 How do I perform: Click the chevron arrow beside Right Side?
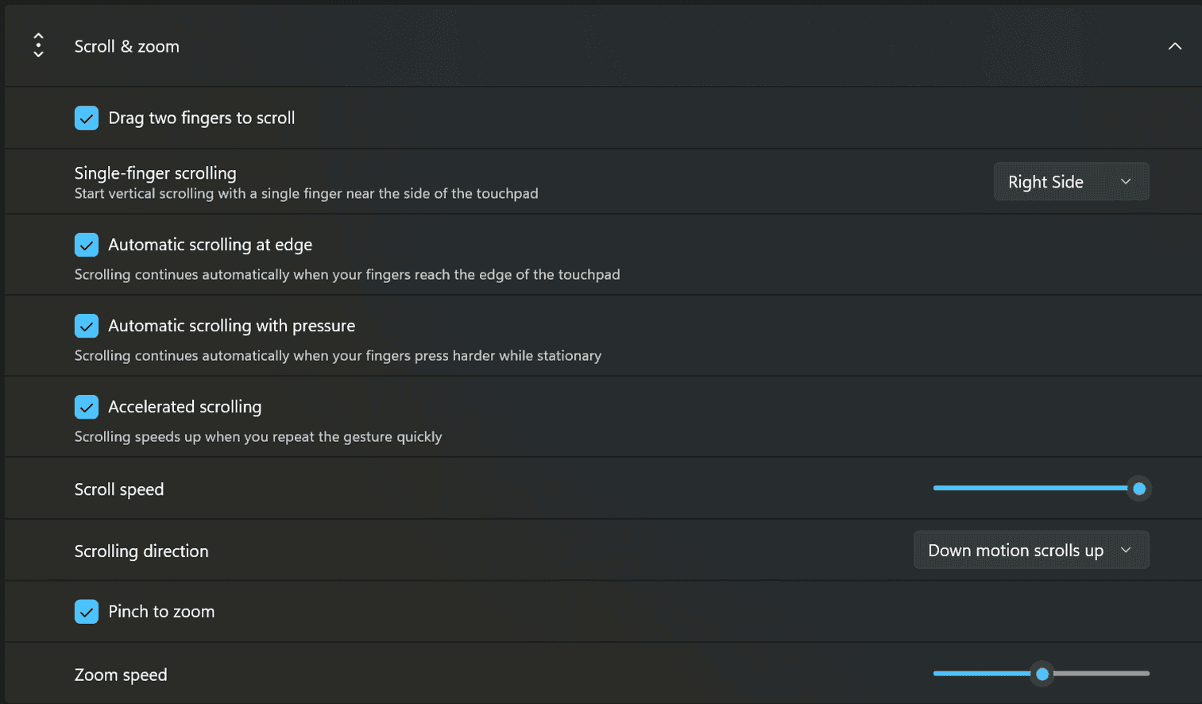tap(1126, 181)
